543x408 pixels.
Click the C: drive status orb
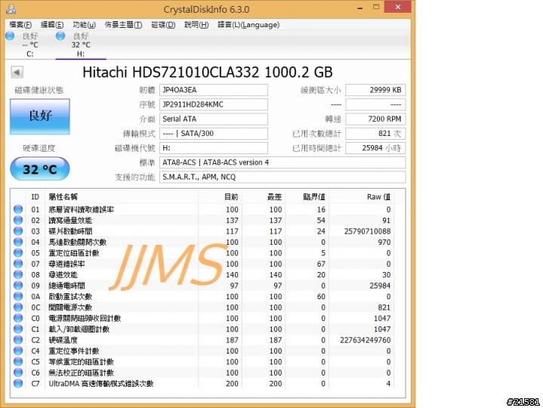pos(10,36)
